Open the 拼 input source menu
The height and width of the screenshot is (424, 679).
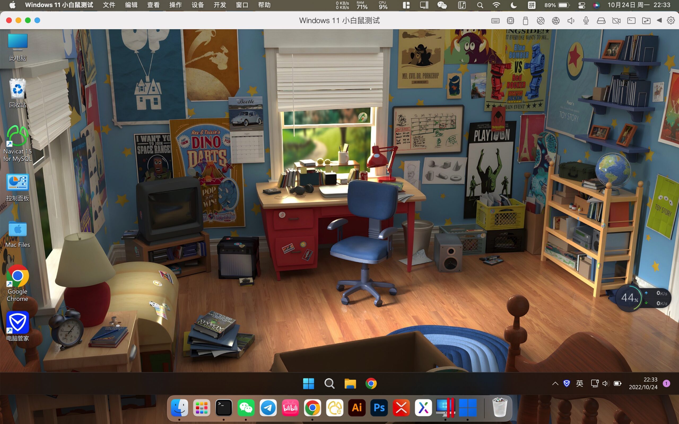(x=532, y=5)
